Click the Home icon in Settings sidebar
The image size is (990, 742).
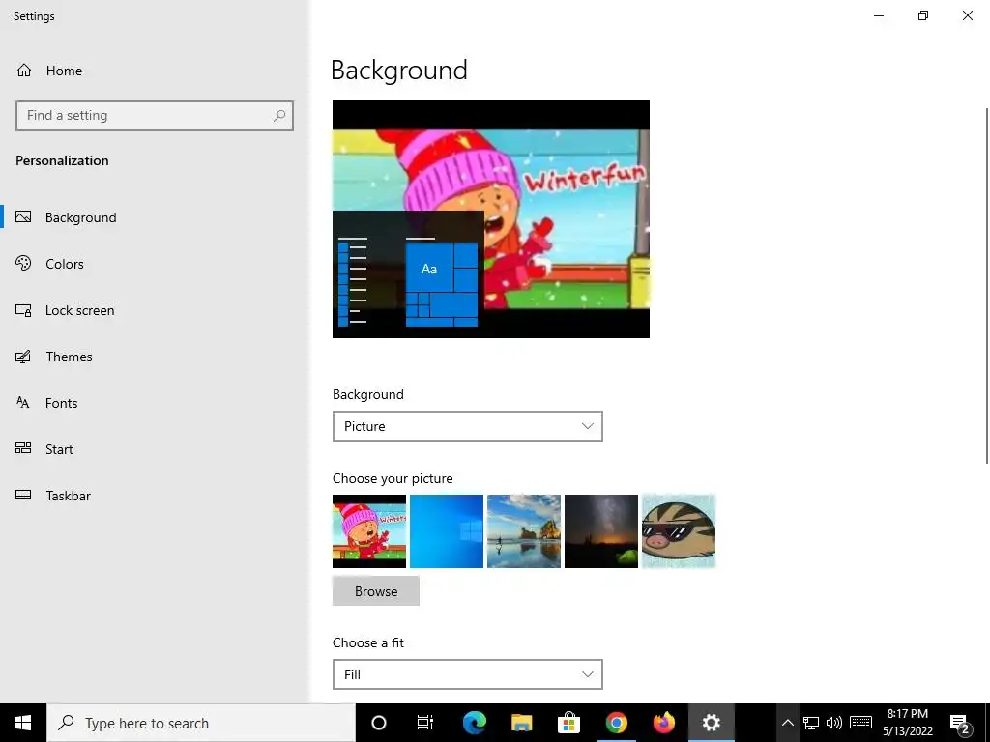coord(24,70)
